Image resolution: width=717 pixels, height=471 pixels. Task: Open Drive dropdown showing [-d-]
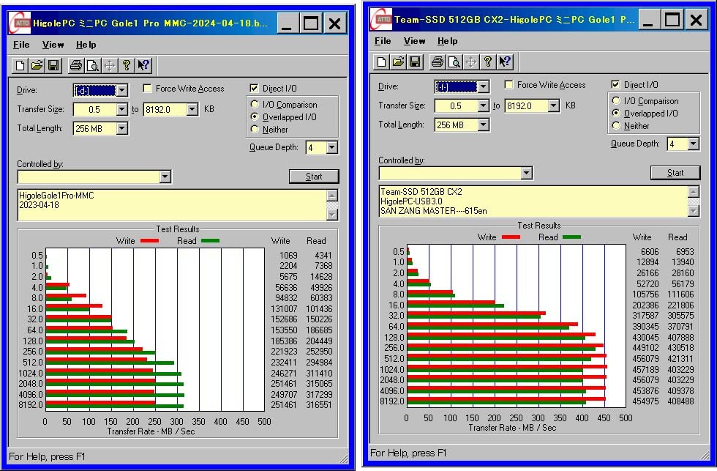tap(121, 91)
